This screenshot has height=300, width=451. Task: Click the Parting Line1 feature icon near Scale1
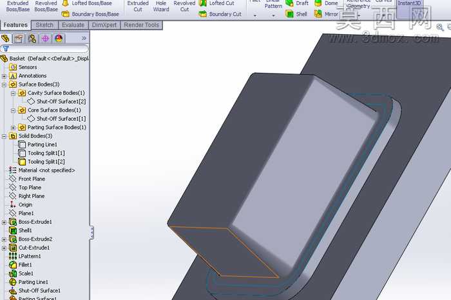pos(13,282)
